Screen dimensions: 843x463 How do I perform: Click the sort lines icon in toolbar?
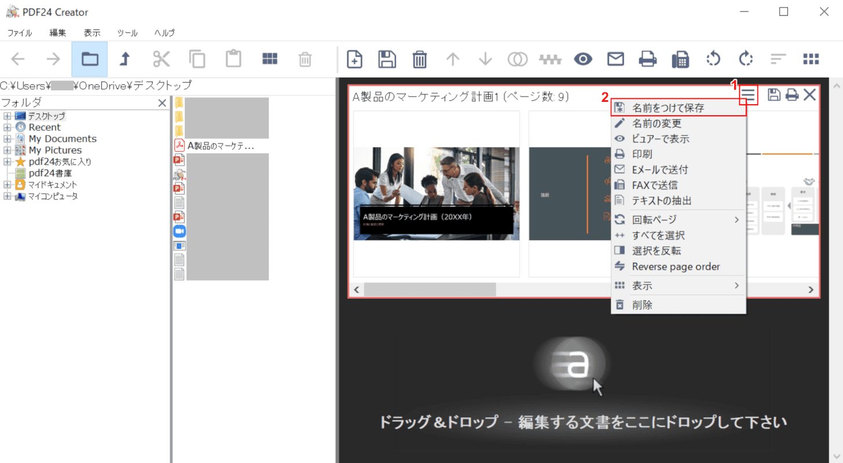click(x=778, y=59)
